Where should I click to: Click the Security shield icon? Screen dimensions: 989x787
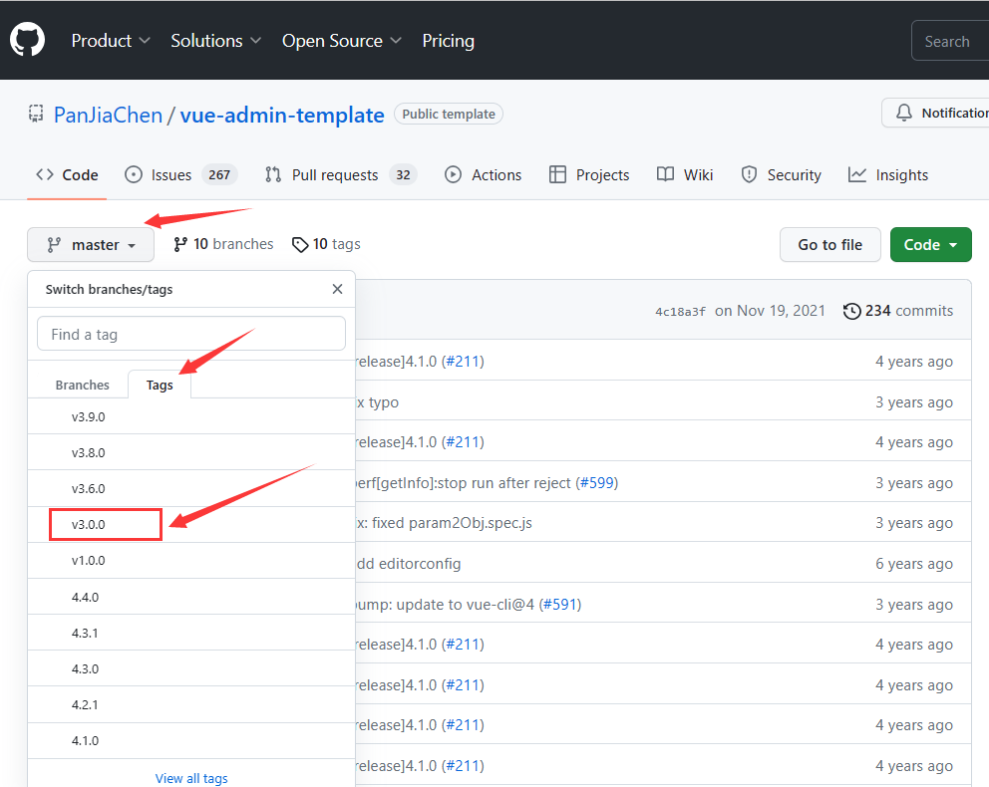pyautogui.click(x=749, y=174)
